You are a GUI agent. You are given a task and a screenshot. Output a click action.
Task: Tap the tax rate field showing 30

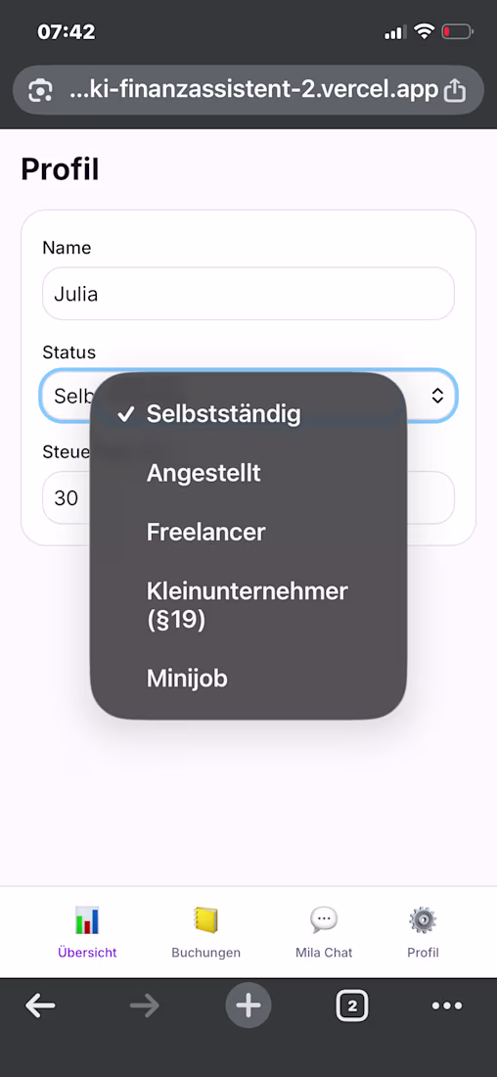click(248, 497)
